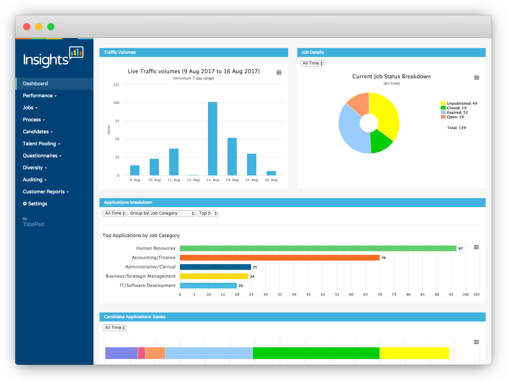Image resolution: width=507 pixels, height=380 pixels.
Task: Open the Candidate Applications States chart menu
Action: coord(476,342)
